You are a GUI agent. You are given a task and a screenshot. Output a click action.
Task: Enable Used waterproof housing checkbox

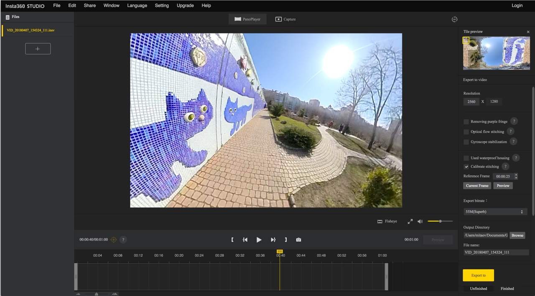pyautogui.click(x=466, y=158)
